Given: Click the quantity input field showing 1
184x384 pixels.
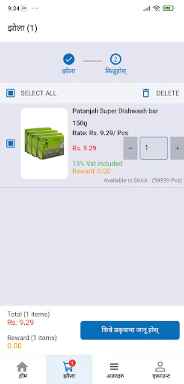Looking at the screenshot, I should point(154,148).
